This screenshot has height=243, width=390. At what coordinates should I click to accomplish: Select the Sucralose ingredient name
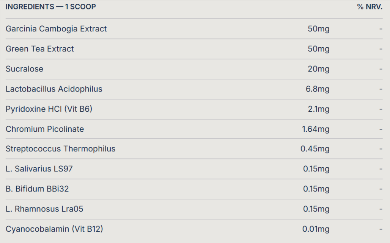pos(24,69)
